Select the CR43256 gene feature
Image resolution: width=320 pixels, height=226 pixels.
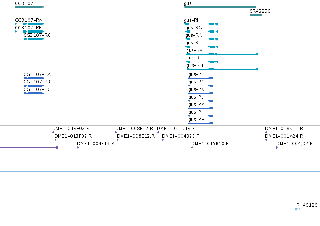(256, 15)
